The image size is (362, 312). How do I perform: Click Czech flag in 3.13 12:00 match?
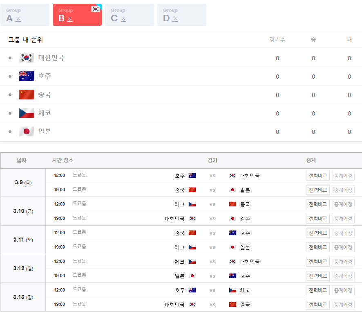[232, 290]
